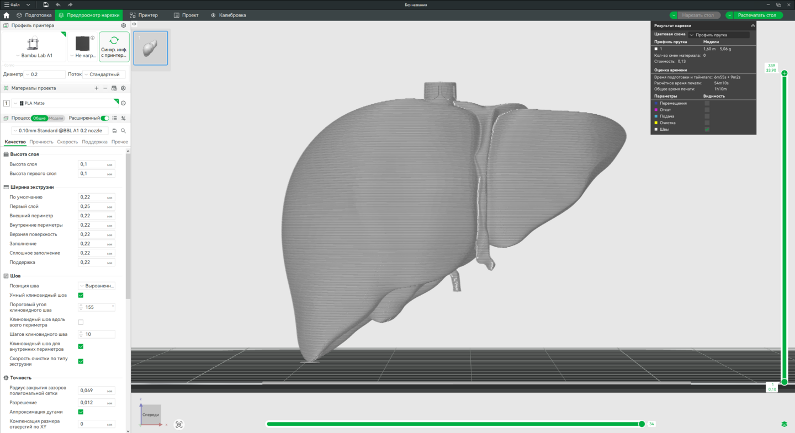Undo the last action in the title bar

click(x=58, y=5)
